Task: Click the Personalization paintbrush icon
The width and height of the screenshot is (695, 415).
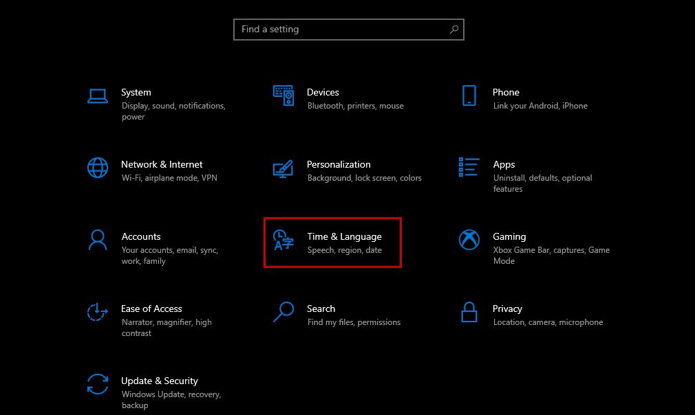Action: tap(284, 168)
